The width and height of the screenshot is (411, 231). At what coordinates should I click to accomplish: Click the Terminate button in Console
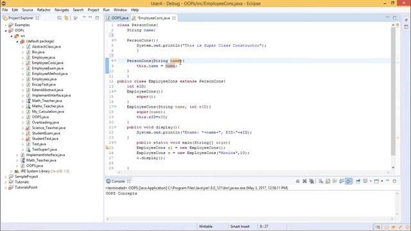coord(298,181)
